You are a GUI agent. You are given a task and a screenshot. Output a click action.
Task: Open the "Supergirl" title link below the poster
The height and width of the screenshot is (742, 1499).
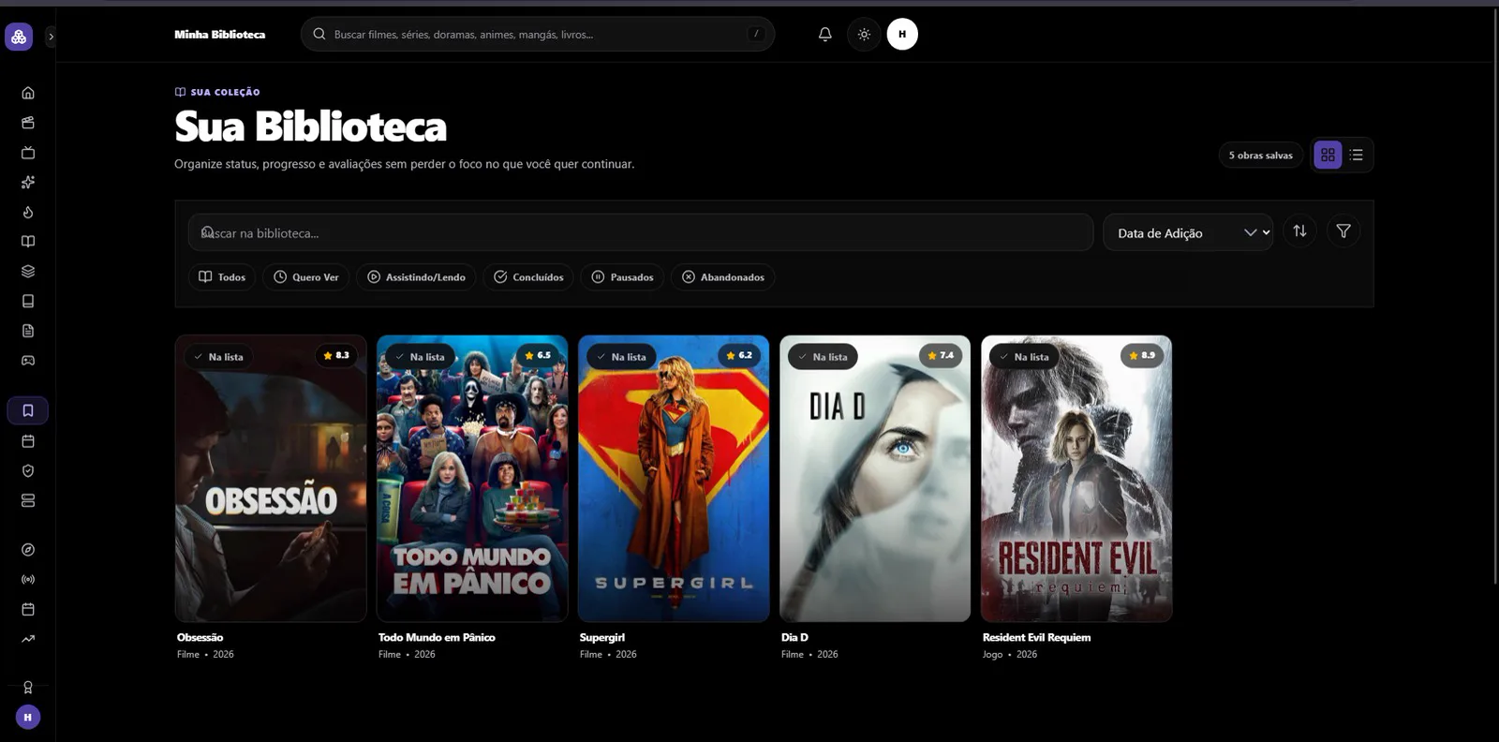click(x=602, y=637)
